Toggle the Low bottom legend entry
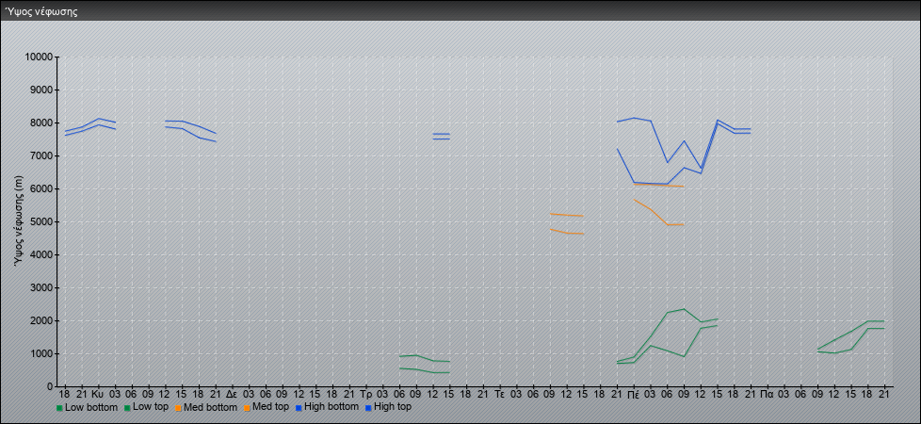The image size is (921, 424). 87,407
